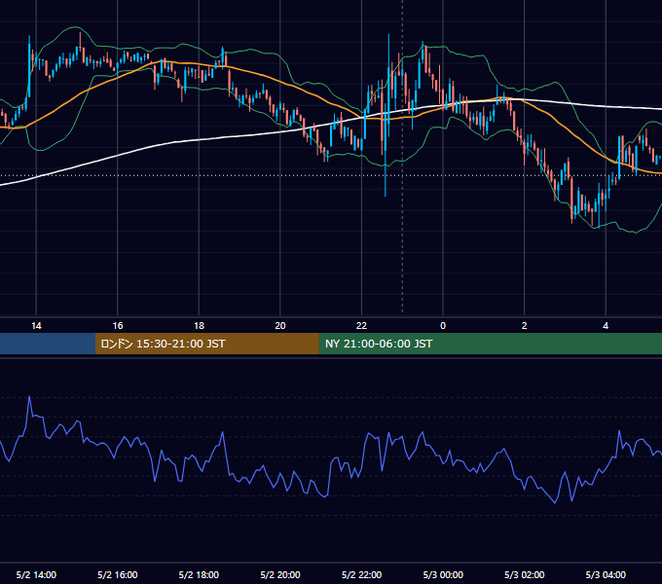The width and height of the screenshot is (662, 584).
Task: Click the 5/2 20:00 timestamp label
Action: pyautogui.click(x=280, y=574)
